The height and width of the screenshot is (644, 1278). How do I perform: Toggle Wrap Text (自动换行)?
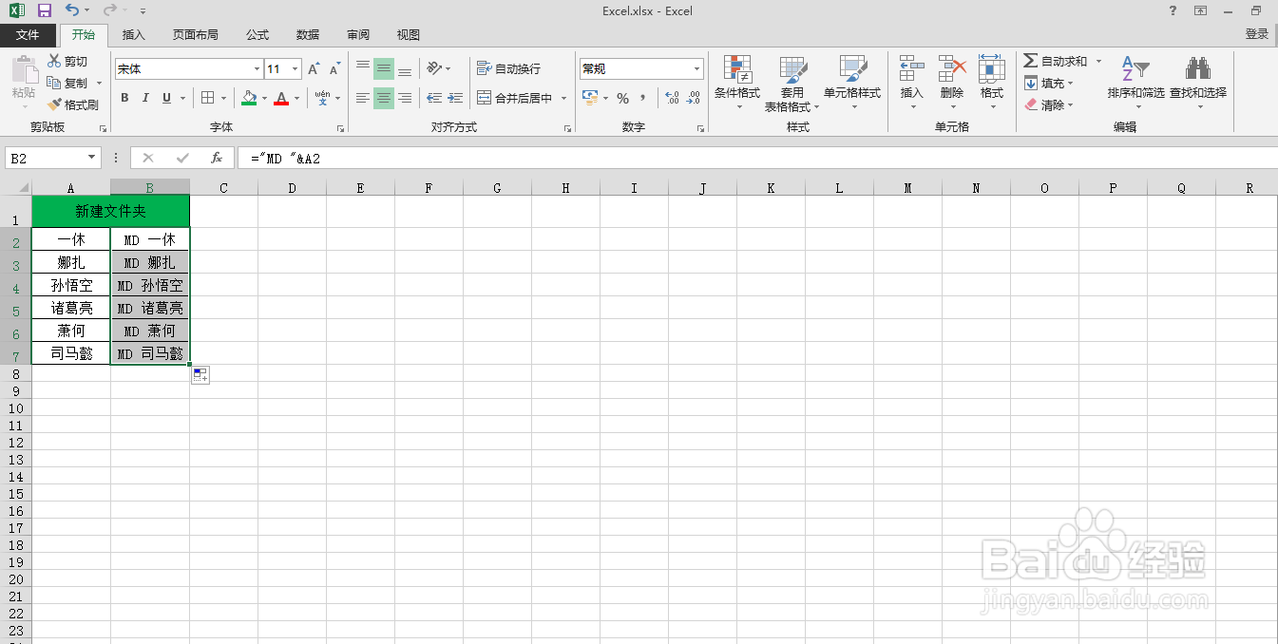509,68
